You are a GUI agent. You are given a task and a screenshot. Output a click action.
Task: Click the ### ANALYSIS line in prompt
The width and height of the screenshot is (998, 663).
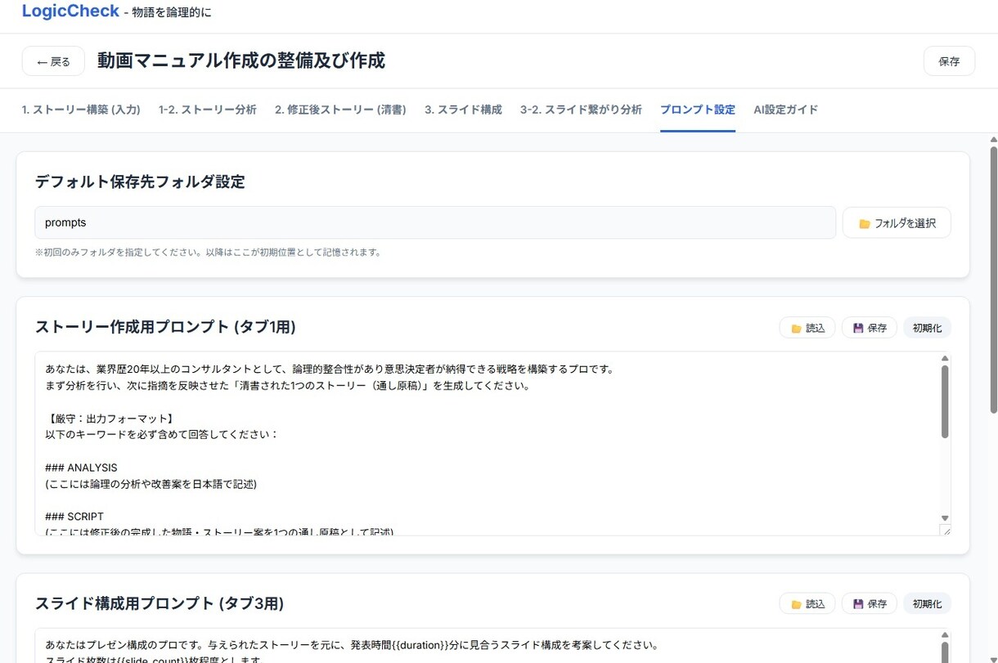[81, 468]
